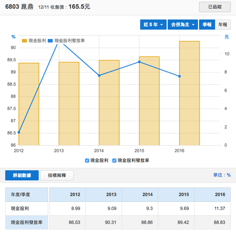236x233 pixels.
Task: Click the 已追蹤 tracking button
Action: 214,7
